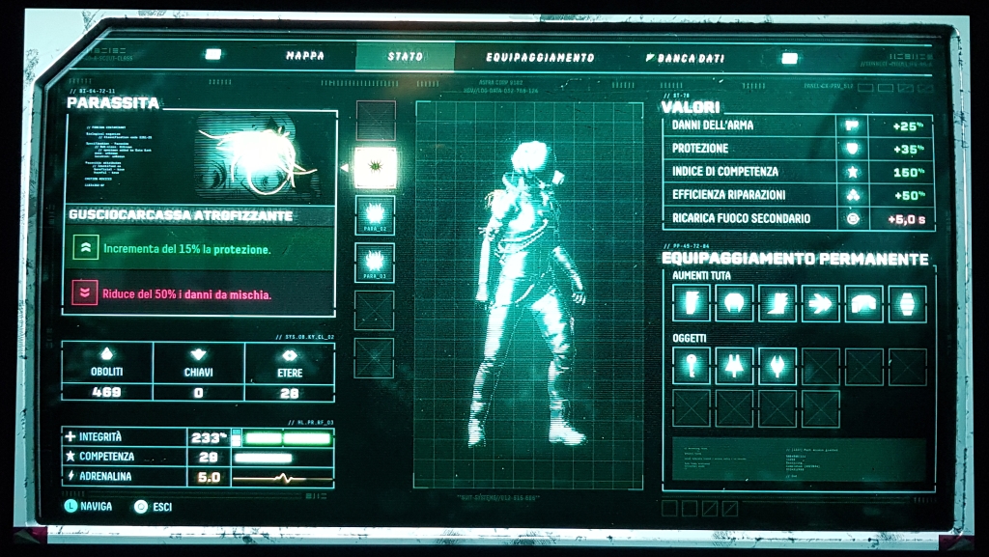Image resolution: width=989 pixels, height=557 pixels.
Task: Click the Etere currency icon
Action: pos(290,355)
